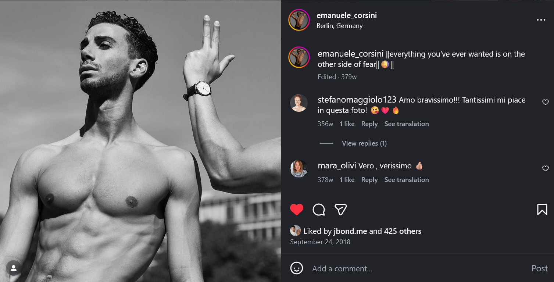
Task: Like mara_olivi's comment with heart
Action: [545, 168]
